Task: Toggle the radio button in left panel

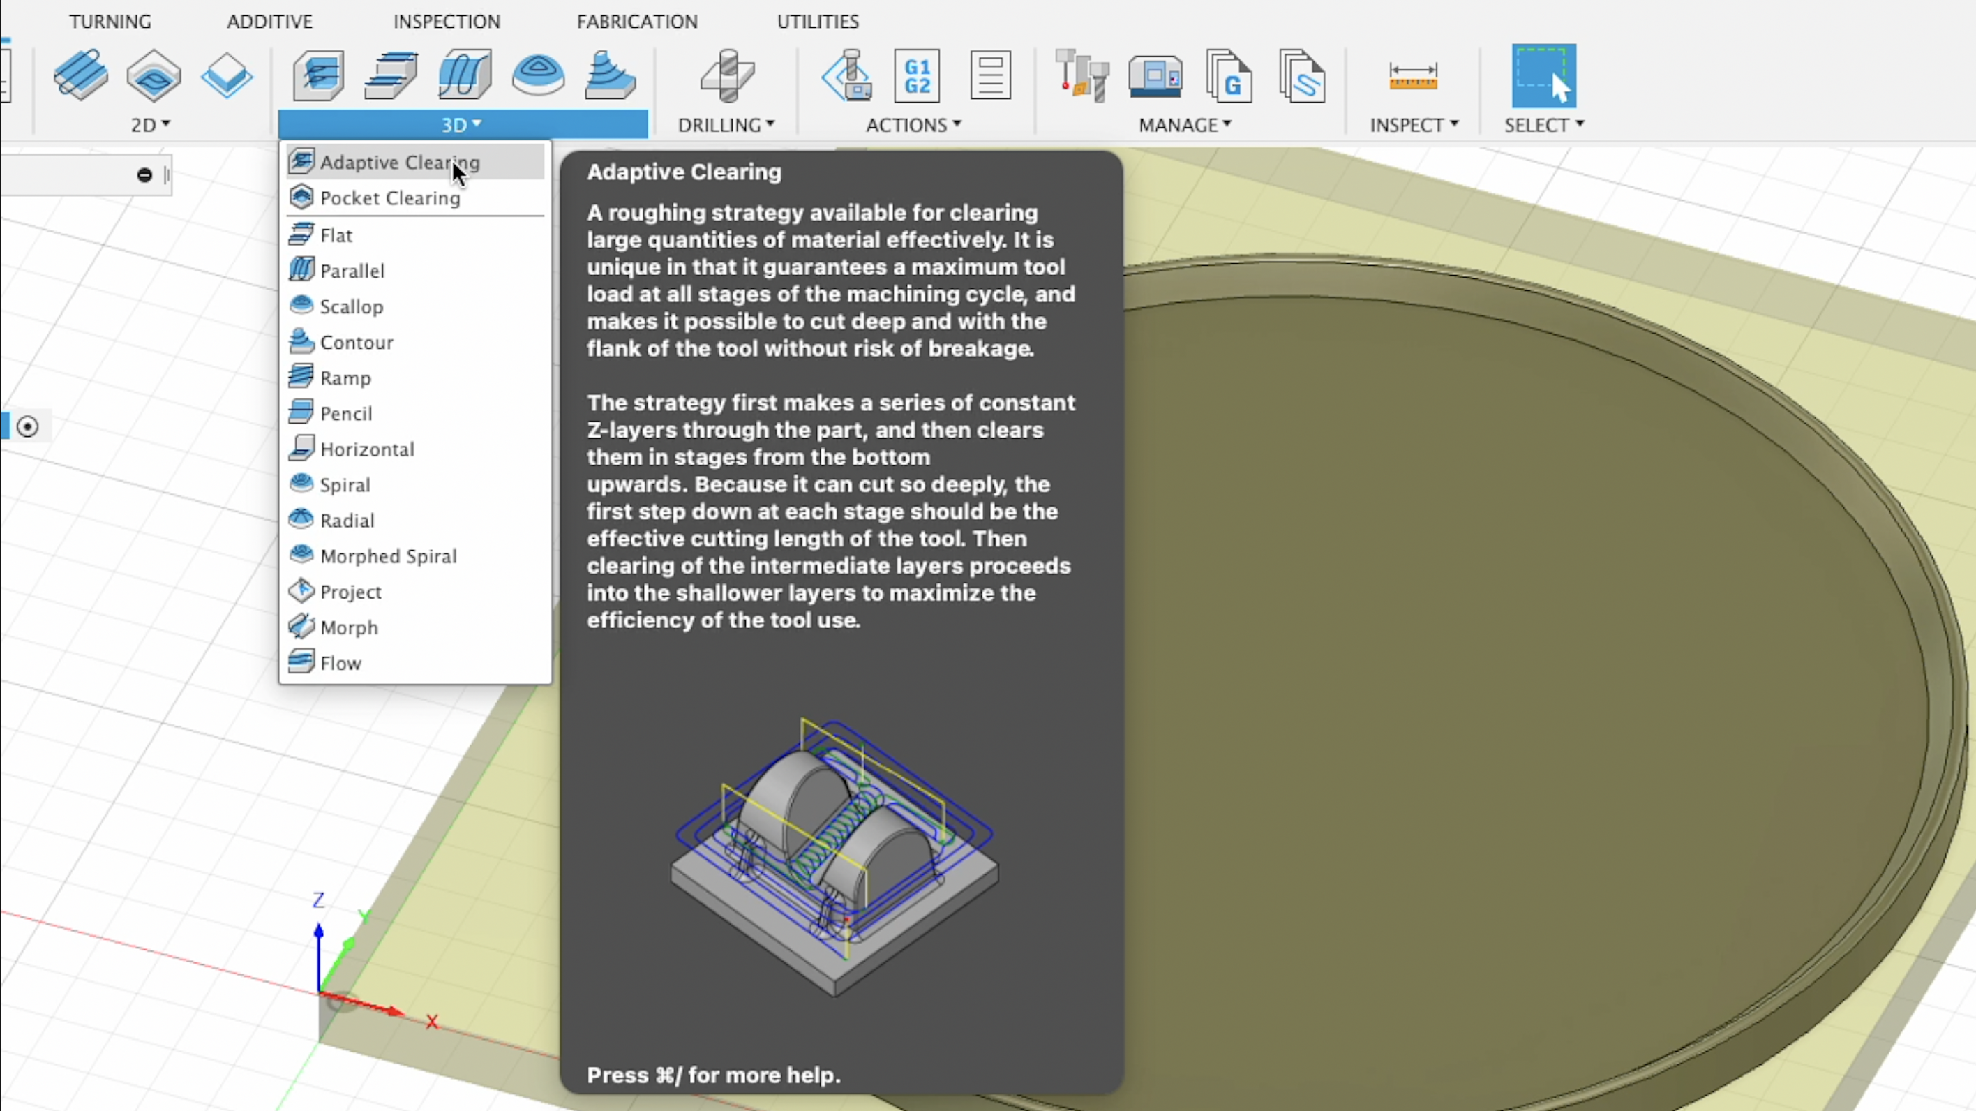Action: coord(28,426)
